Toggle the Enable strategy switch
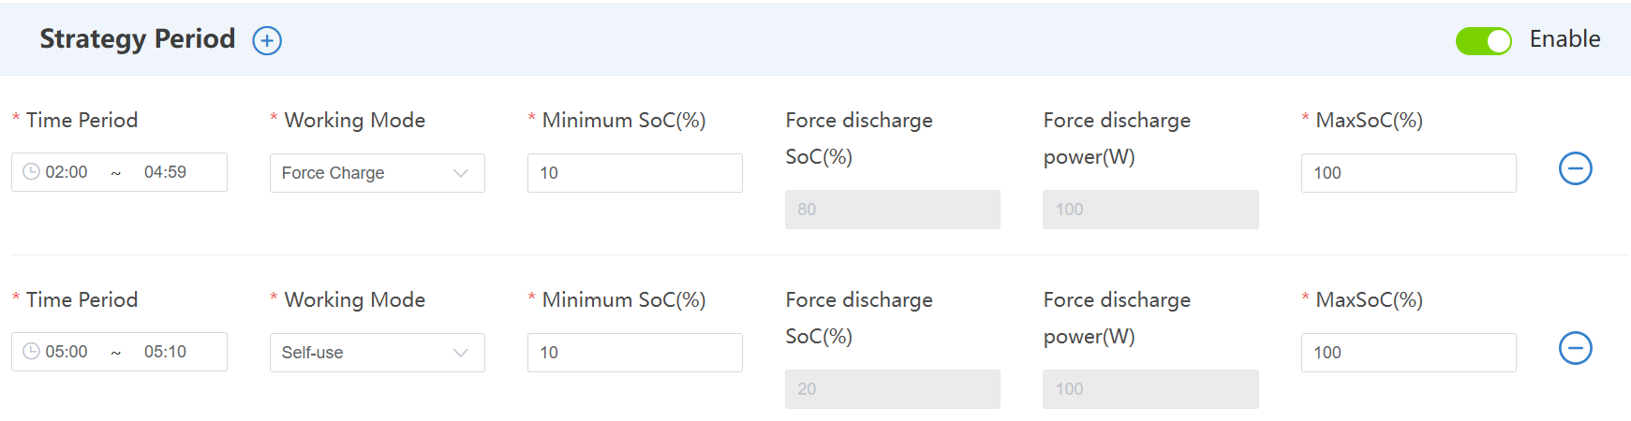1631x421 pixels. [x=1483, y=41]
